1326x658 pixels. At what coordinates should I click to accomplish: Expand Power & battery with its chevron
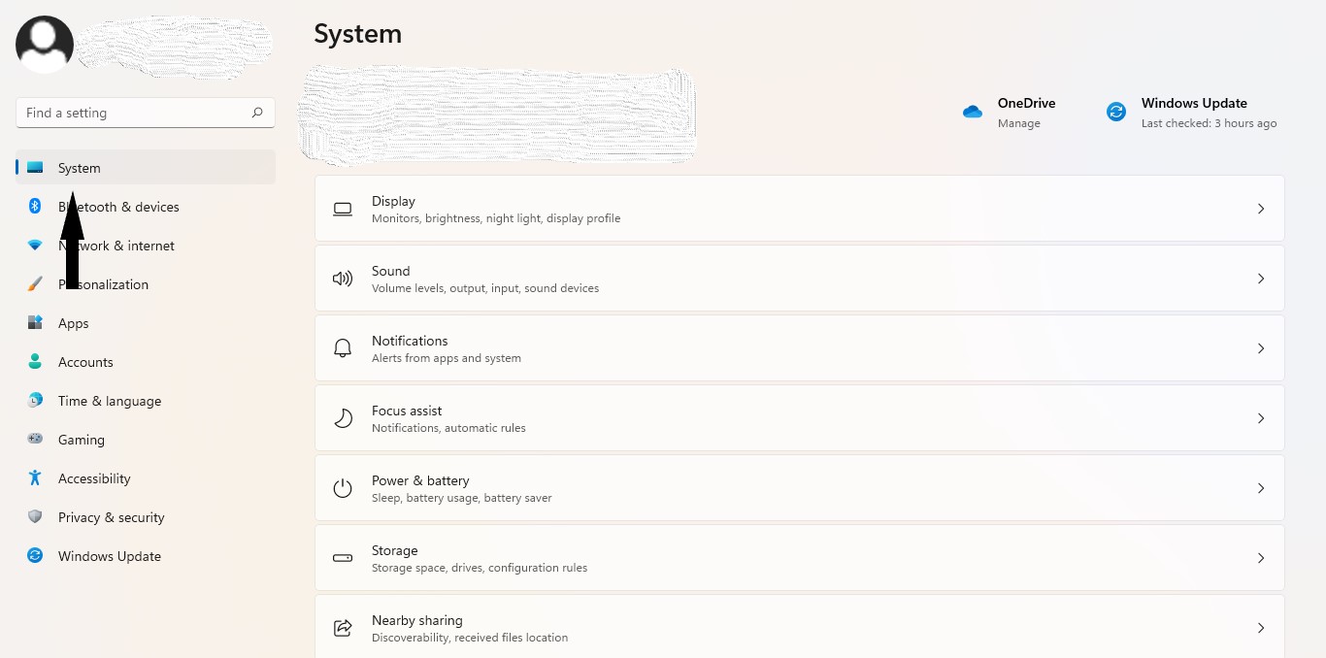click(1261, 488)
